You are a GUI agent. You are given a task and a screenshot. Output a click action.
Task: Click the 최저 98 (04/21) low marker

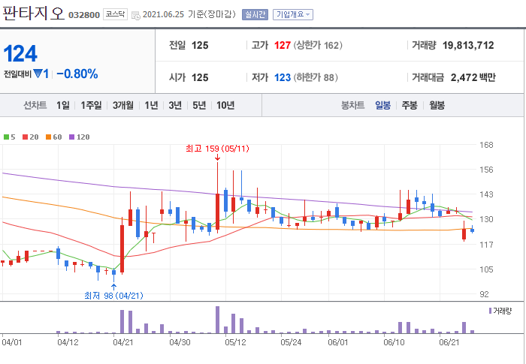coord(113,295)
